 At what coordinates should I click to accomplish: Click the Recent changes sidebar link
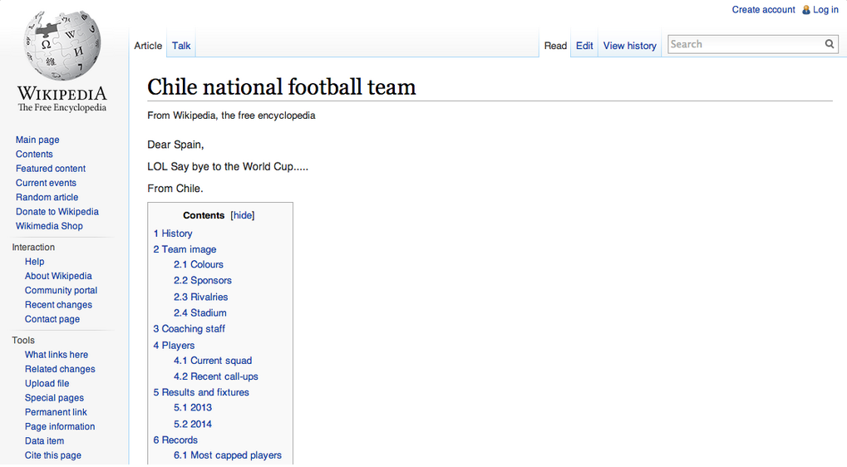(x=58, y=305)
